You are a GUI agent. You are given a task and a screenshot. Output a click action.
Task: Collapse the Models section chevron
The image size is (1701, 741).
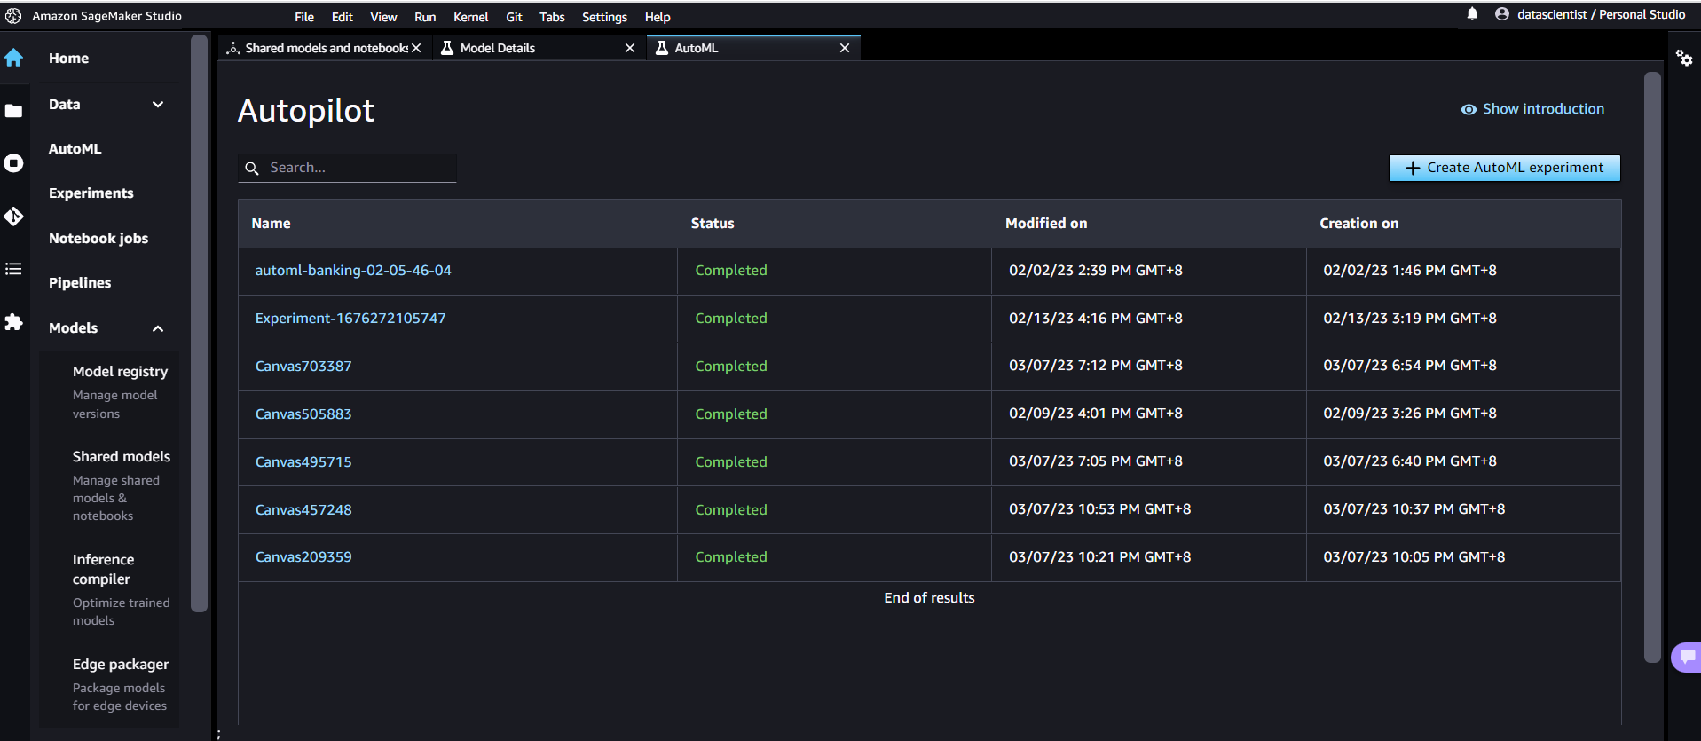[158, 328]
